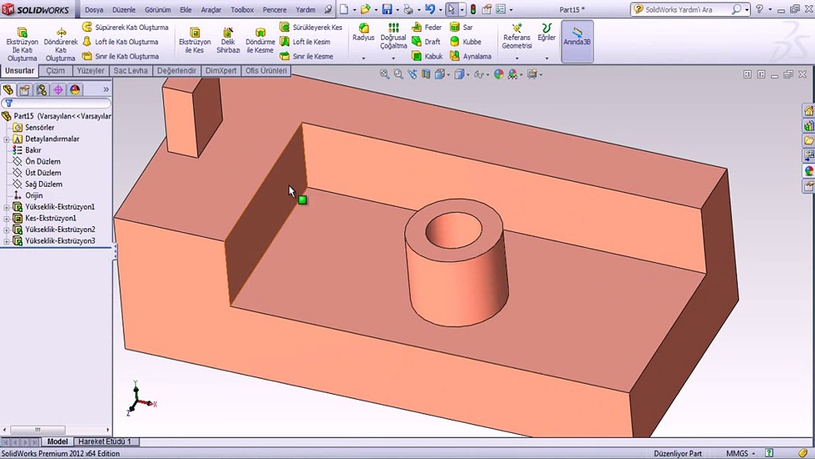Click Loft ile Kesim command

point(305,41)
